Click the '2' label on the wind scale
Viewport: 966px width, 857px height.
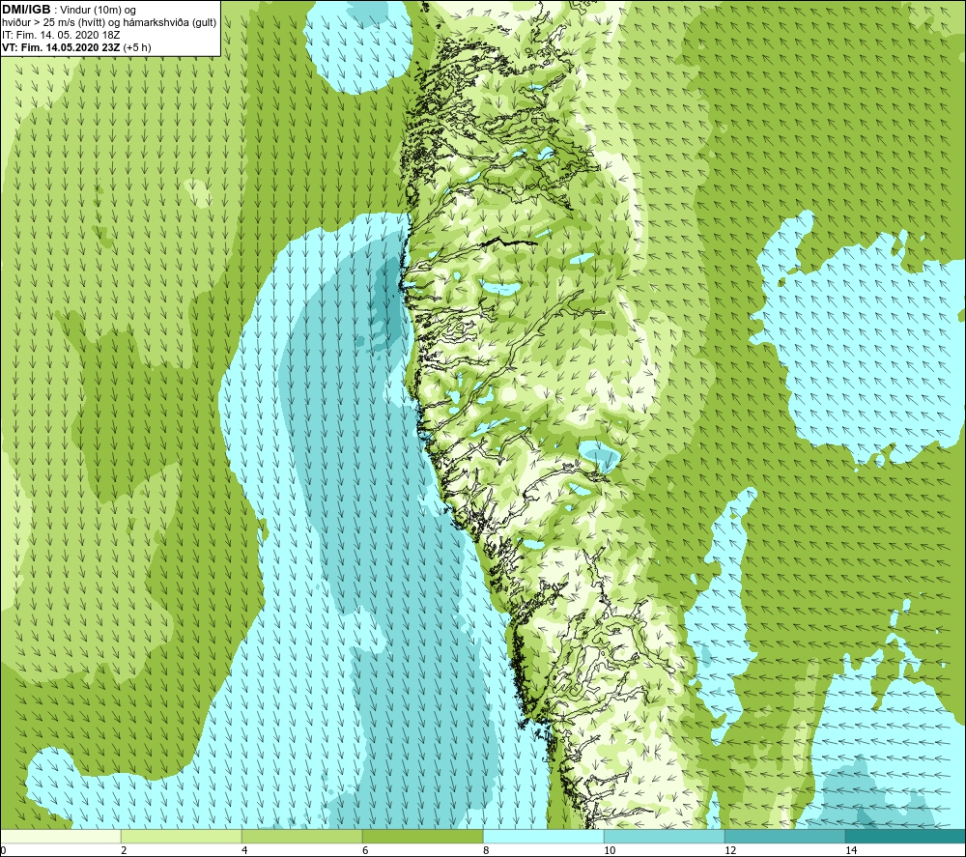click(124, 850)
